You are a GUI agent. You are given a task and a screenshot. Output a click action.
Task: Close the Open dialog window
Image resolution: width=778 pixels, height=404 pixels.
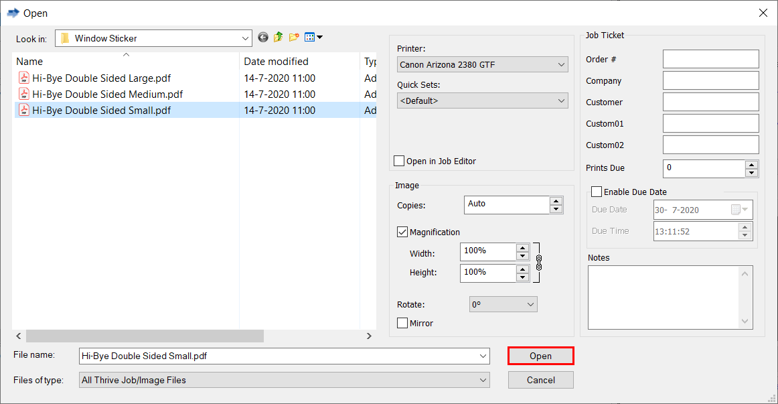click(763, 13)
